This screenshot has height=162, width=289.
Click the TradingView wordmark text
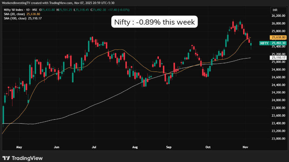[x=27, y=158]
